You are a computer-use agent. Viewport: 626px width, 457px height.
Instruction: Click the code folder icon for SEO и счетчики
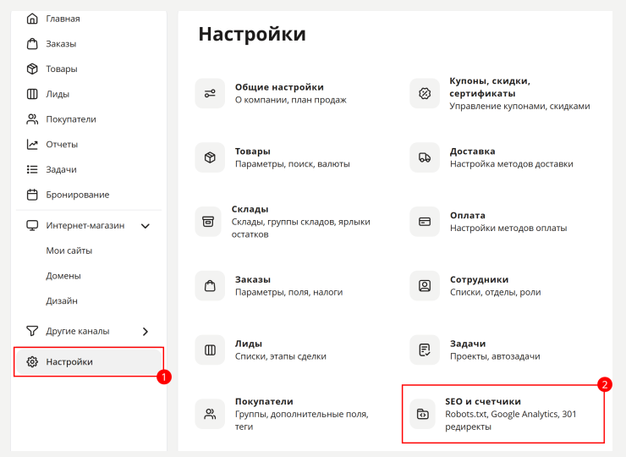click(422, 414)
